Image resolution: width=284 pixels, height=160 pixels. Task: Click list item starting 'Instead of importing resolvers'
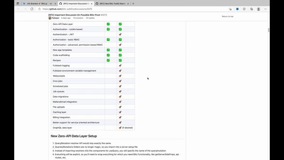coord(110,151)
